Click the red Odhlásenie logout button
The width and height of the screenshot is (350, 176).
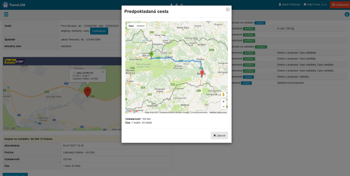pyautogui.click(x=340, y=5)
